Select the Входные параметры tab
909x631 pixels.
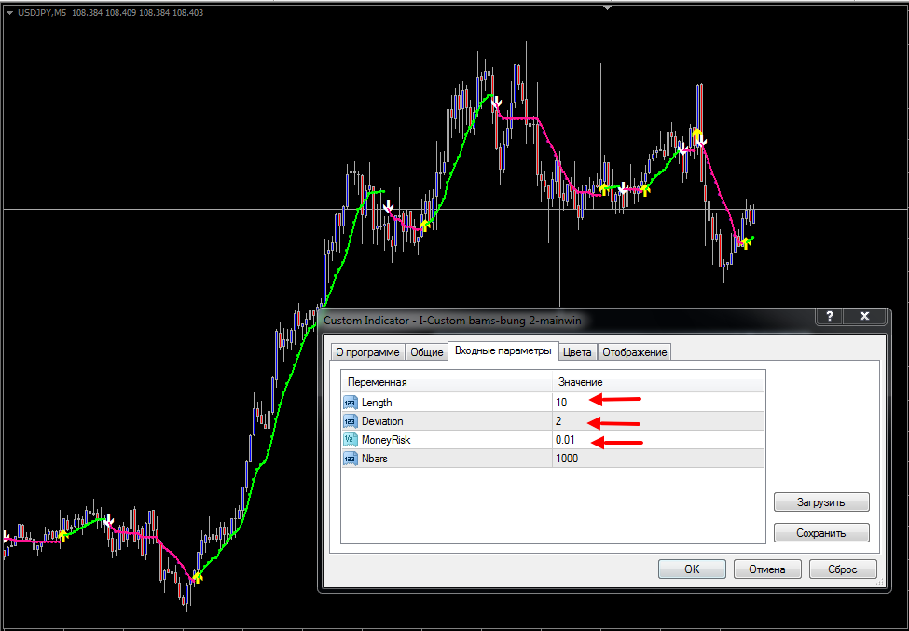503,351
